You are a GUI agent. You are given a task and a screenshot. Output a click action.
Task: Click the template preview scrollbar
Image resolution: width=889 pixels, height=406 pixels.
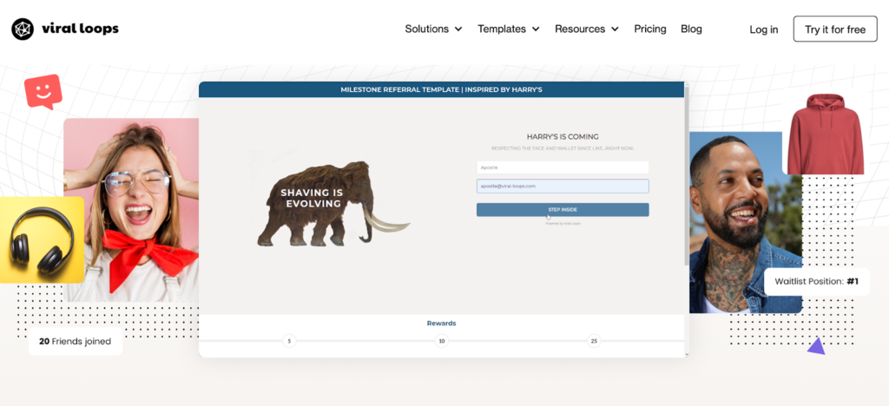(x=687, y=175)
